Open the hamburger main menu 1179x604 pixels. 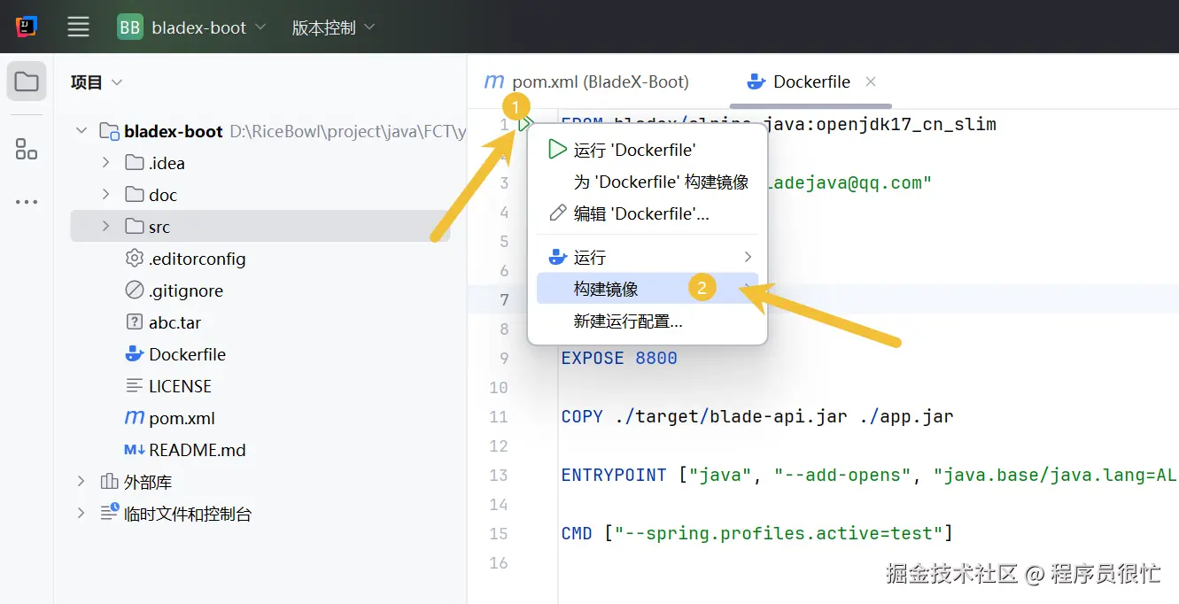pyautogui.click(x=78, y=27)
